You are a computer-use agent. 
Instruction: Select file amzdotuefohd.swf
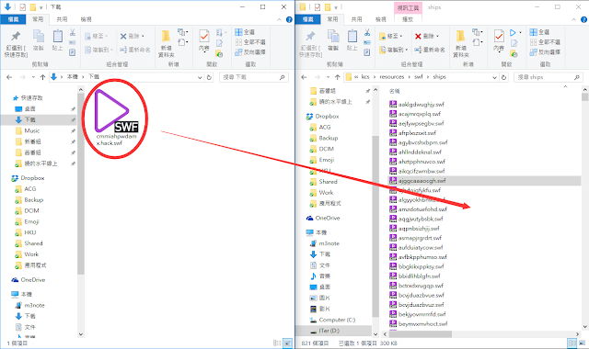(418, 209)
